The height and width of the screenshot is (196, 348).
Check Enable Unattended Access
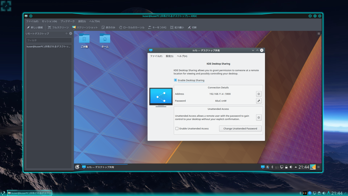pos(177,128)
